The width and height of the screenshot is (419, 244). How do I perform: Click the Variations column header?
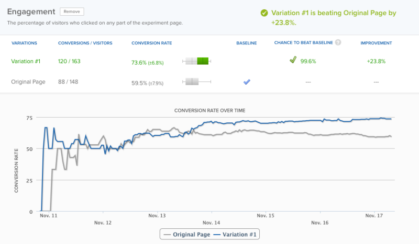[x=24, y=43]
